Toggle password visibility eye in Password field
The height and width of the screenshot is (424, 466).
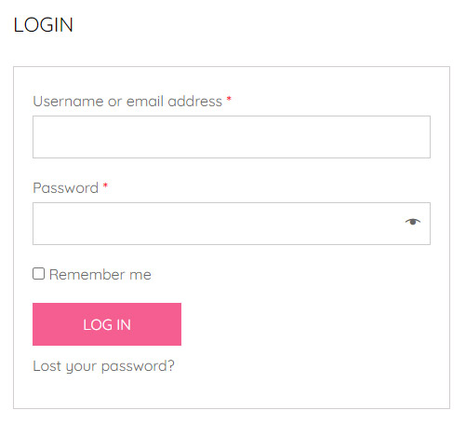[x=413, y=222]
